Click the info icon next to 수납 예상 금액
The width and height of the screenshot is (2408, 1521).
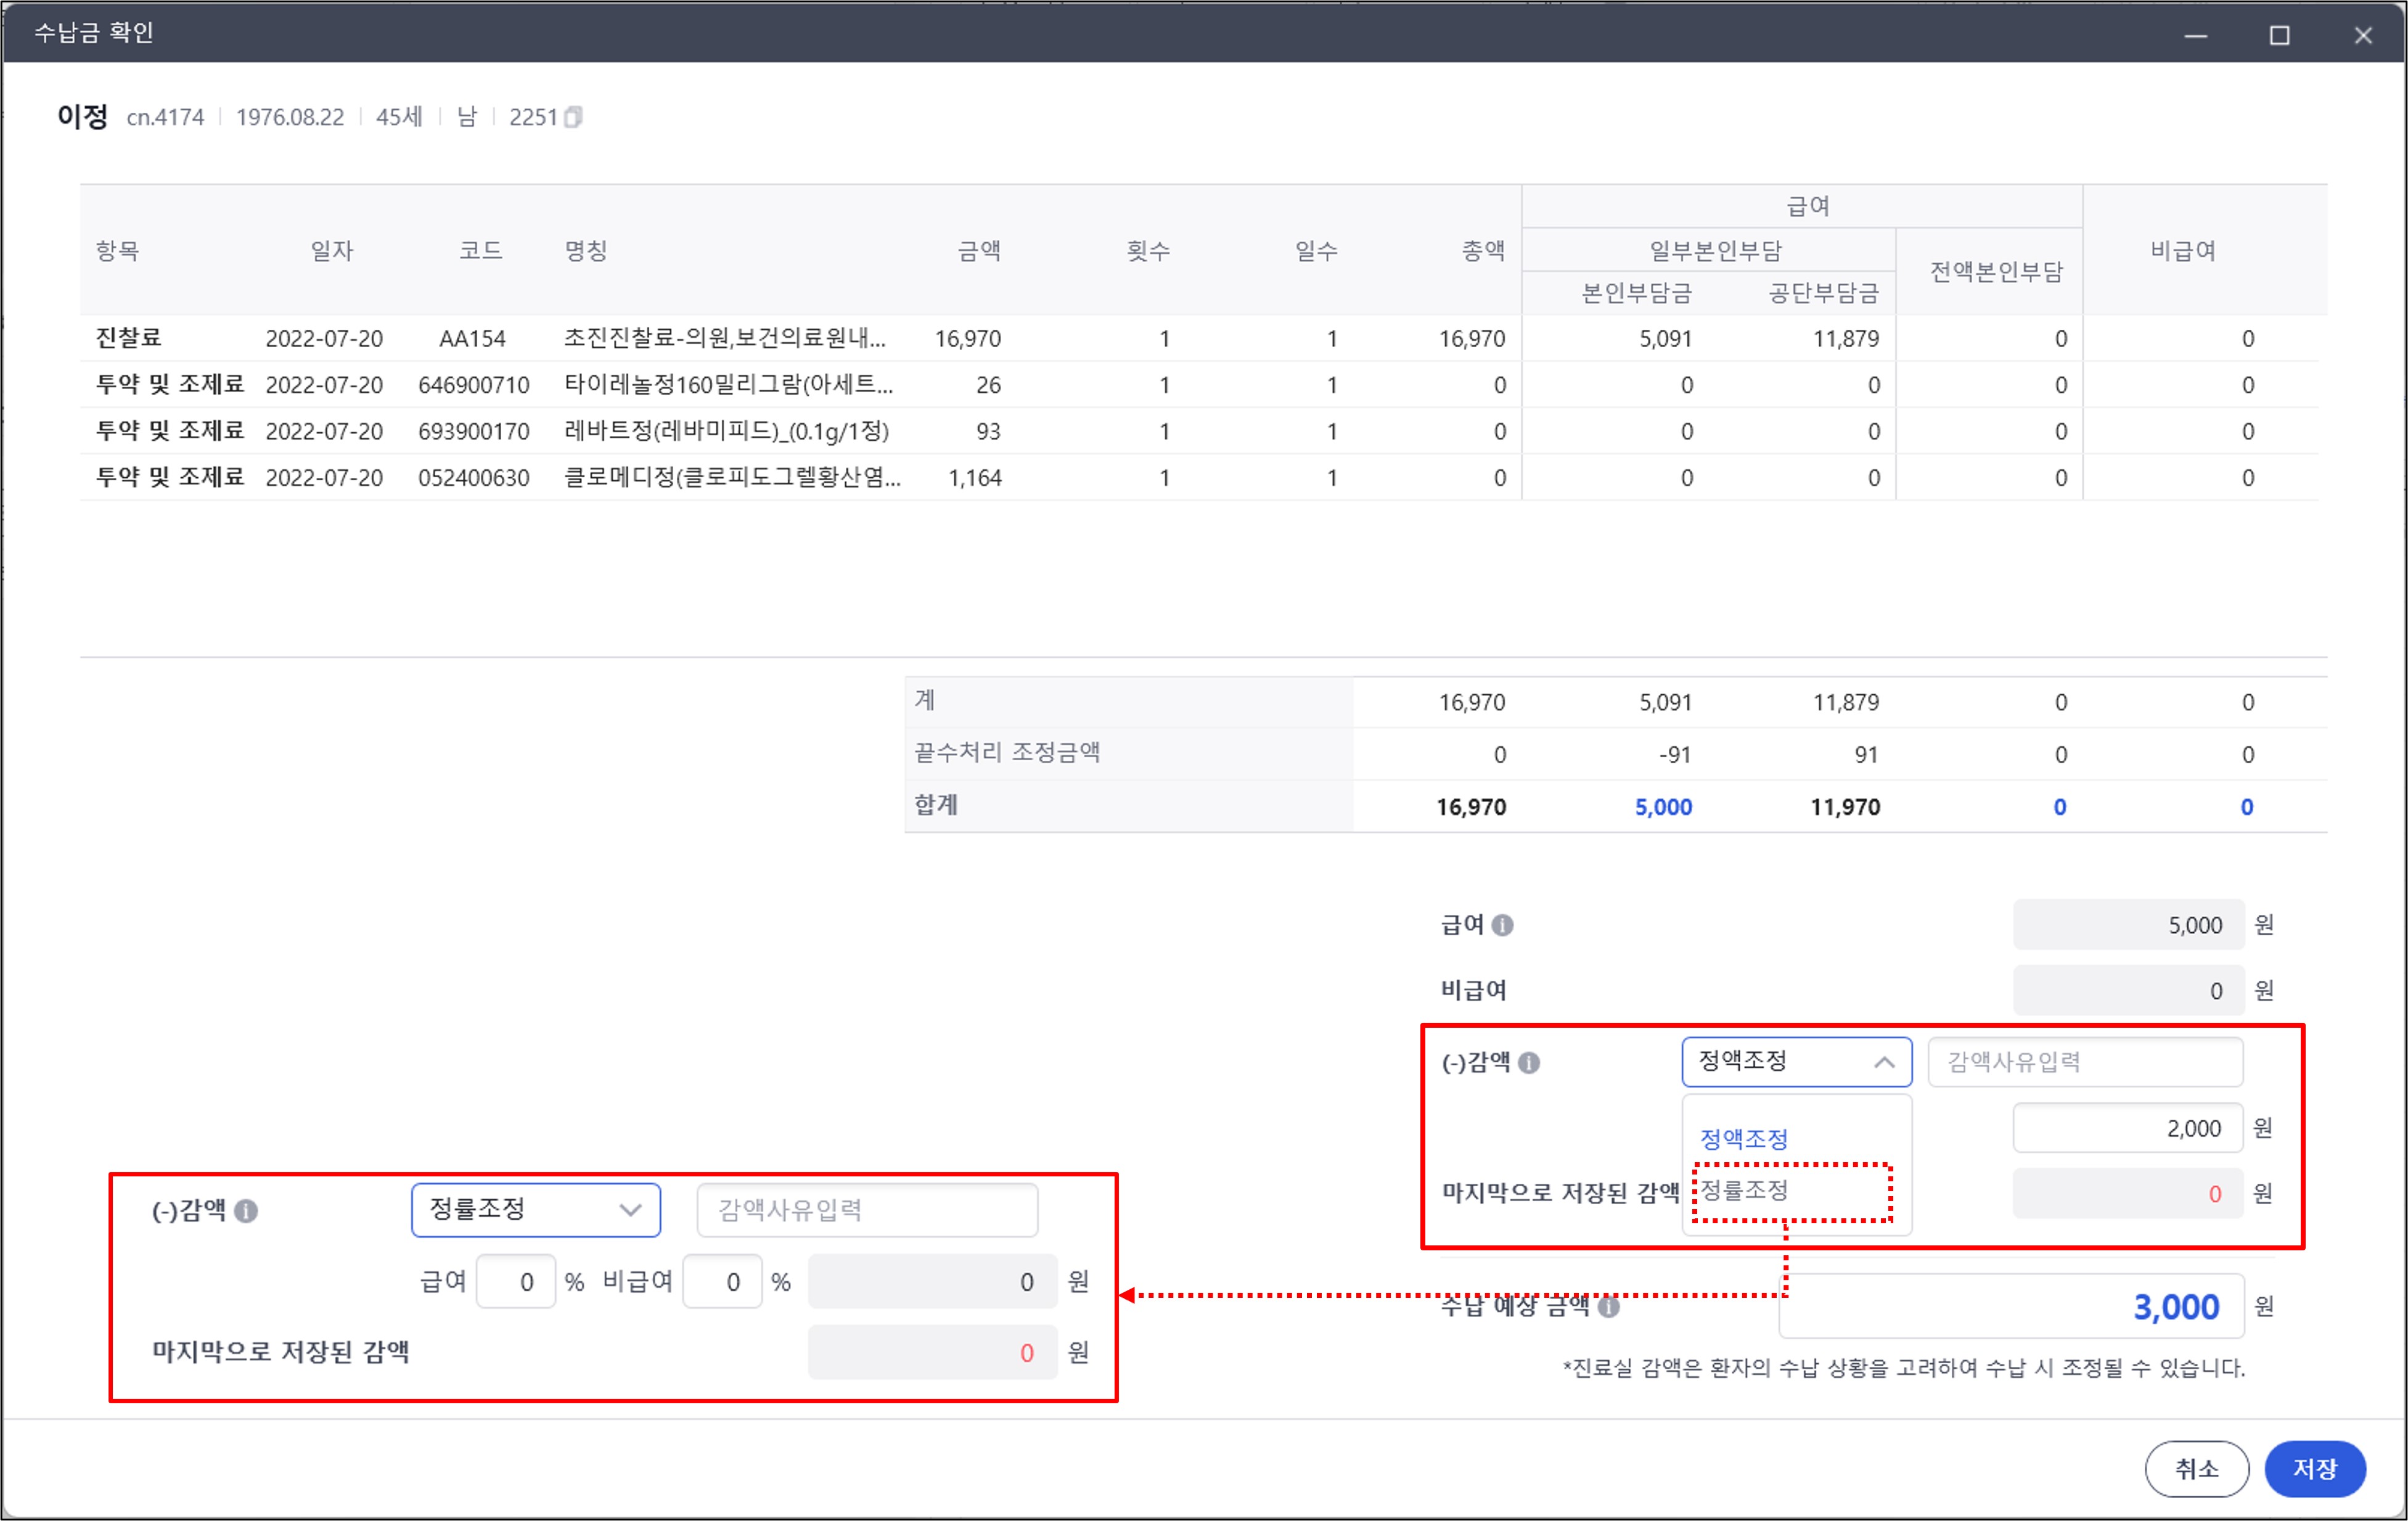point(1609,1307)
